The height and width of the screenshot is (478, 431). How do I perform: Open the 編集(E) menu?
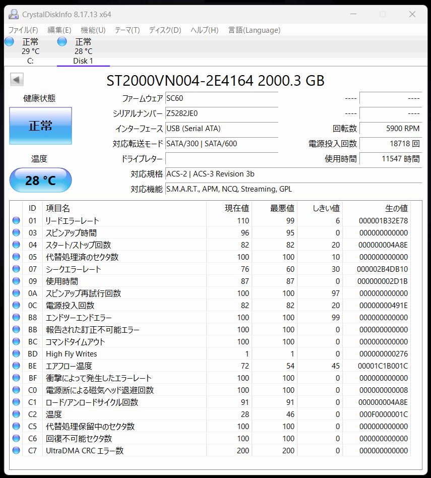tap(59, 30)
